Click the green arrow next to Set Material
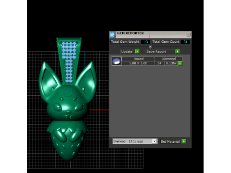This screenshot has width=231, height=173. (184, 141)
